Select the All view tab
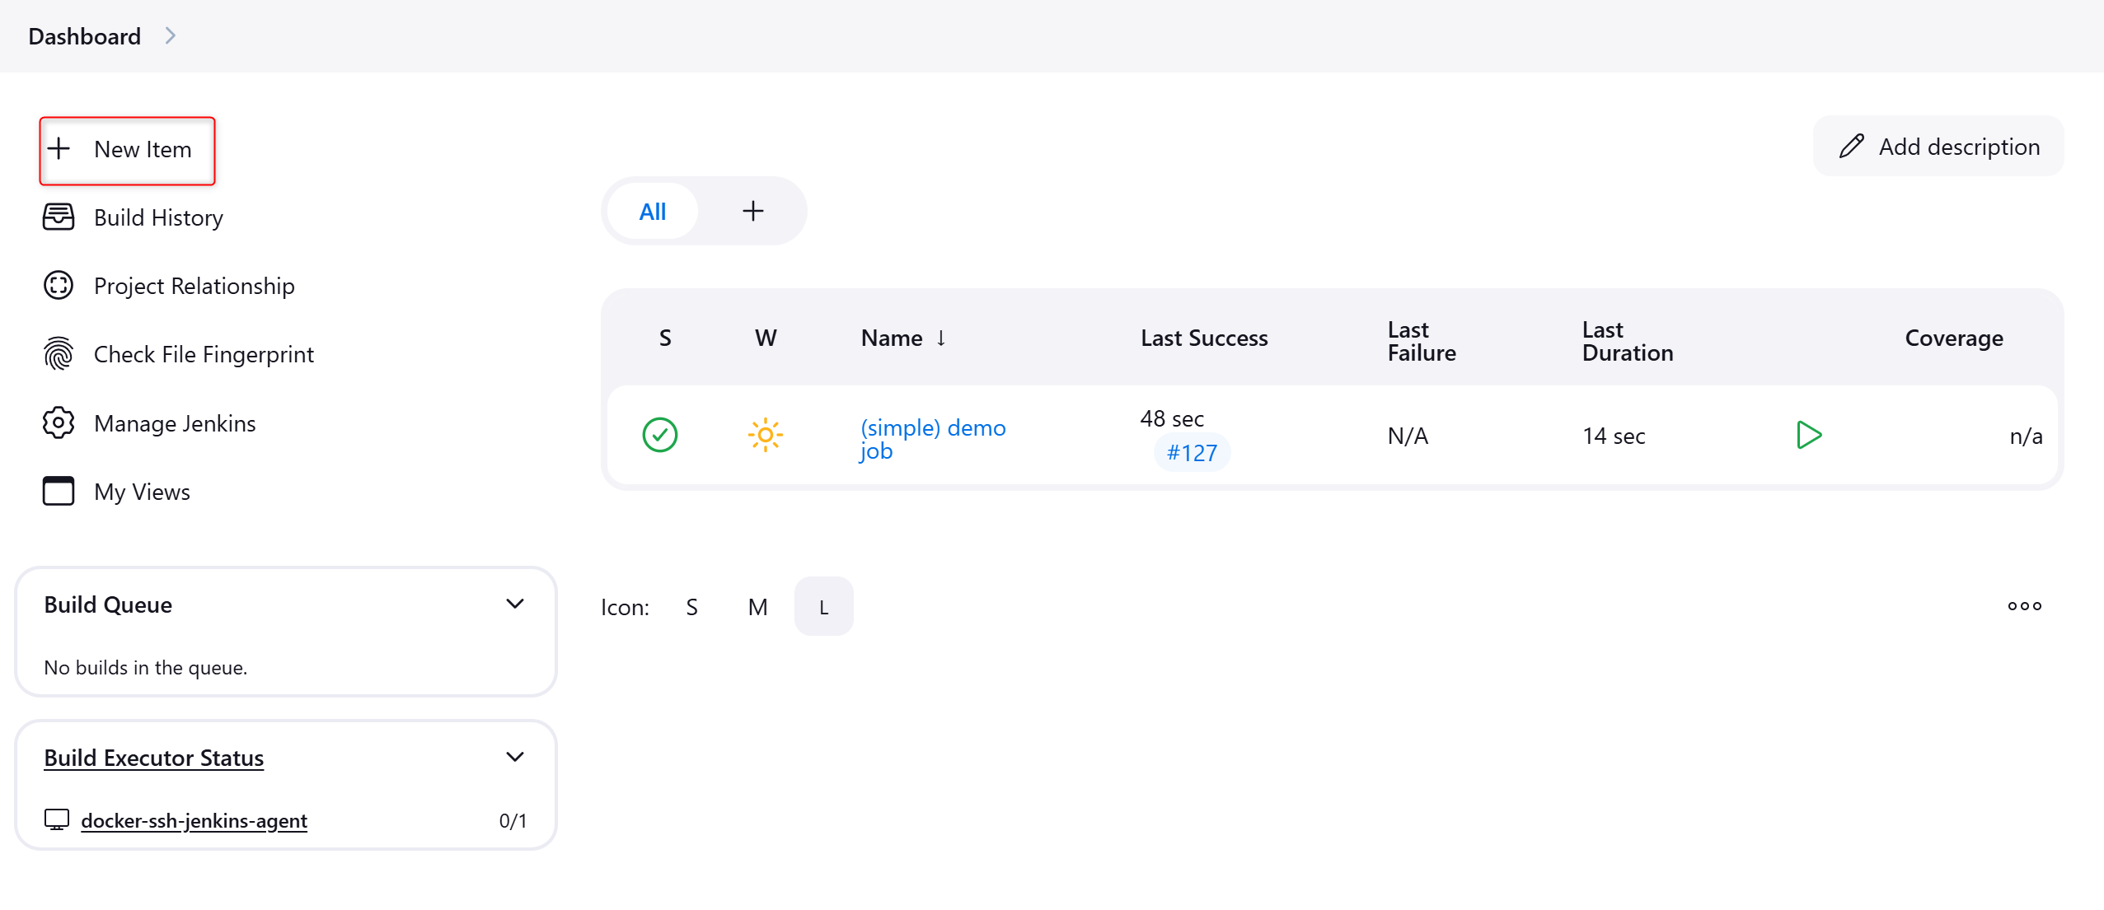This screenshot has height=910, width=2104. pos(653,212)
